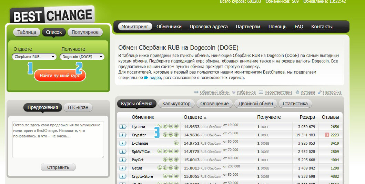Click the hand icon in SpbWMCas... row

(176, 151)
